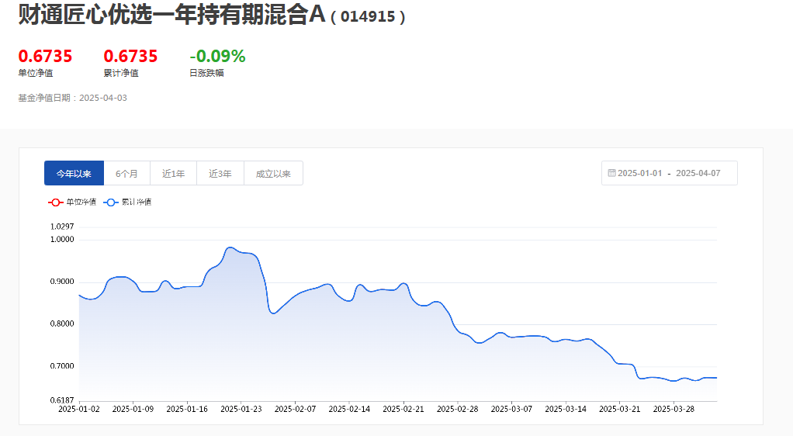The height and width of the screenshot is (436, 793).
Task: Click the calendar icon in date range
Action: (611, 173)
